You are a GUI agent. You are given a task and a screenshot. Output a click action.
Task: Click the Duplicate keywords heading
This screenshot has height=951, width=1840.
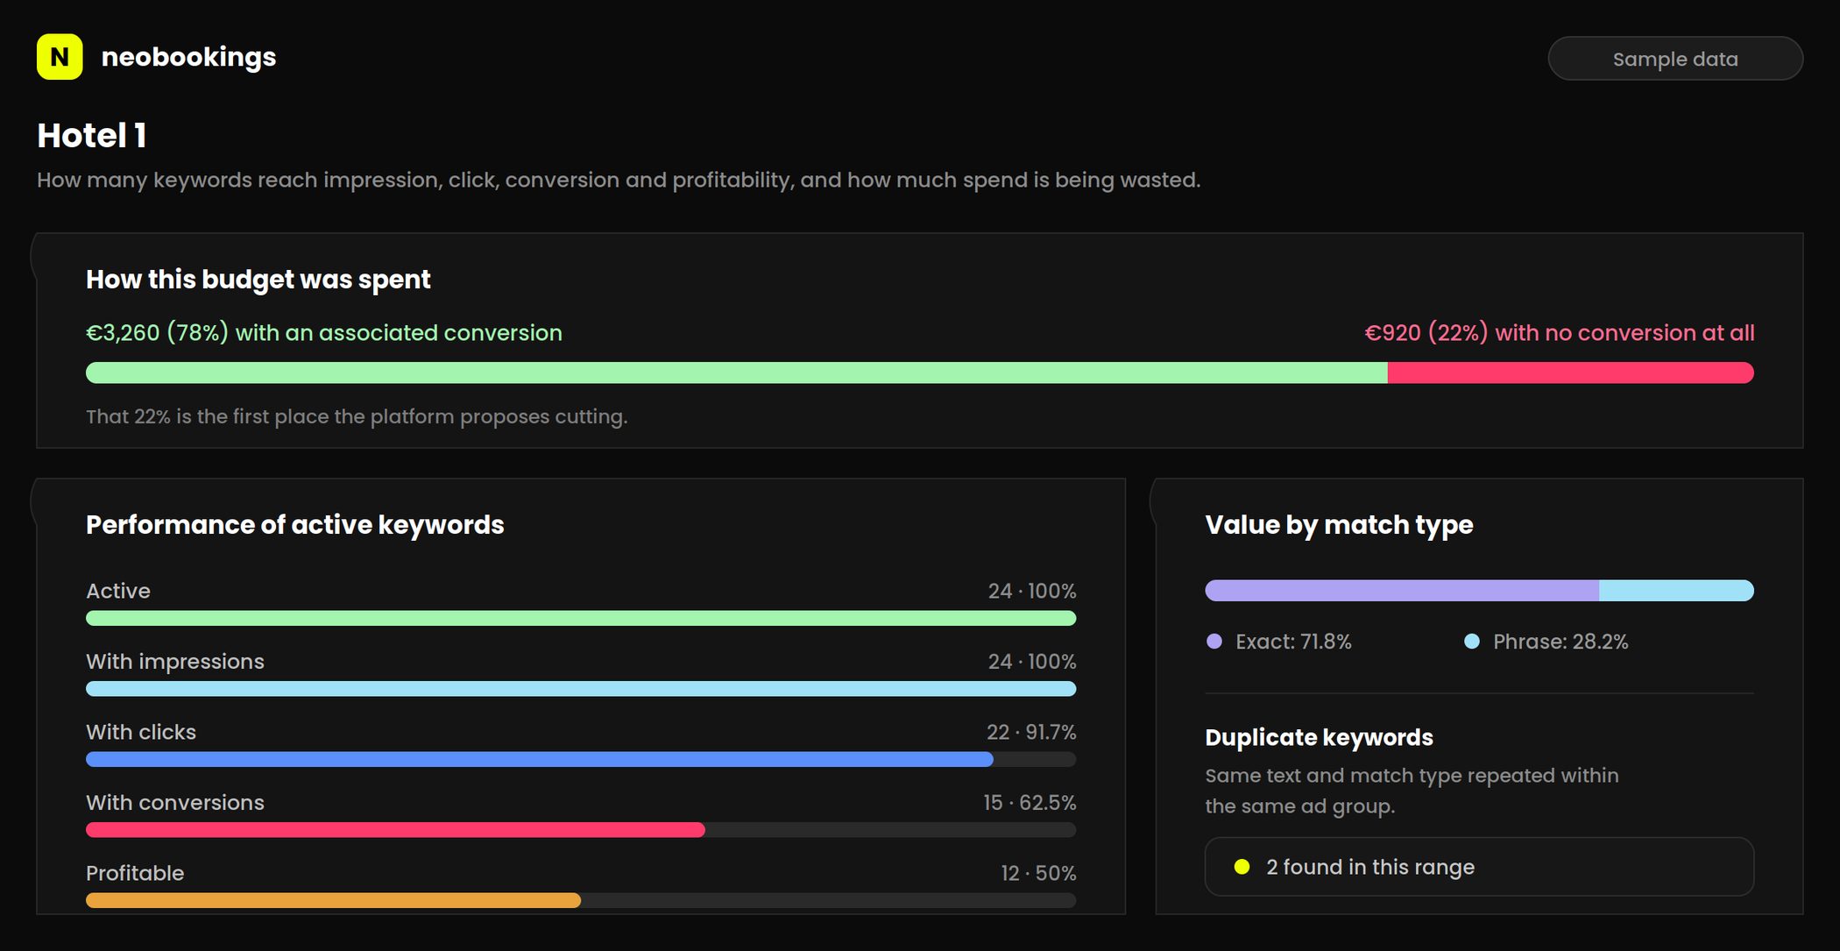coord(1319,738)
